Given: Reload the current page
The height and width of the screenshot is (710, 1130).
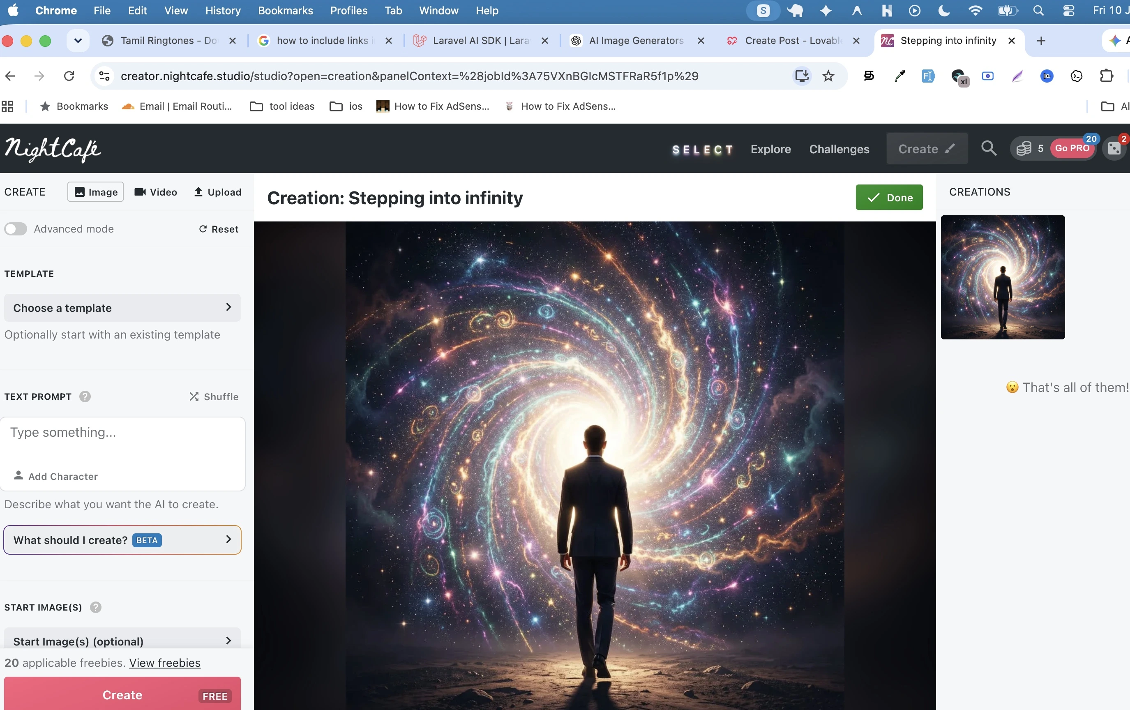Looking at the screenshot, I should tap(69, 76).
